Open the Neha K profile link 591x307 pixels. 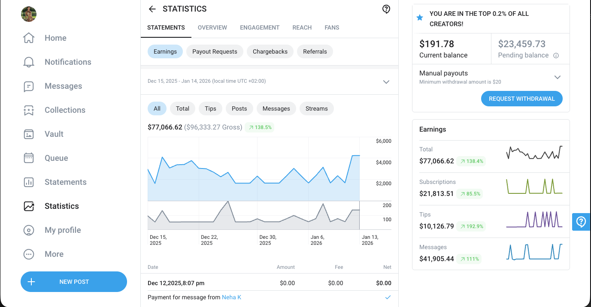232,297
